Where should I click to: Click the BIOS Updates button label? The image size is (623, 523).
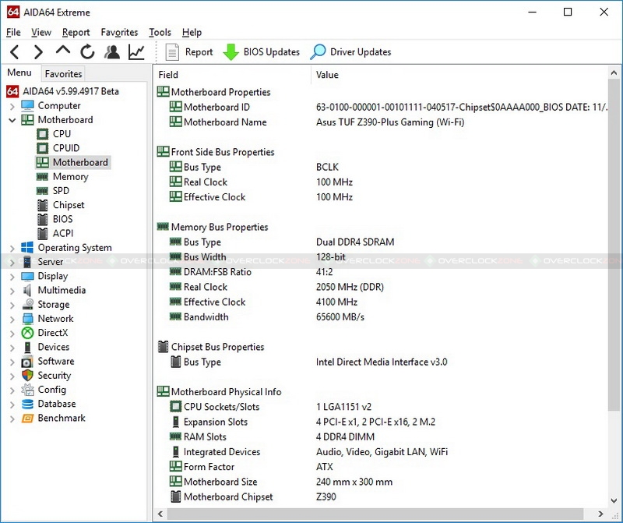point(271,52)
